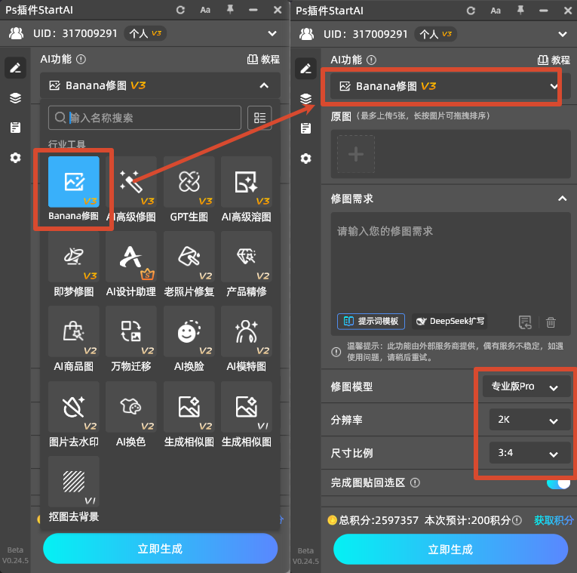Screen dimensions: 577x573
Task: Click the DeepSeek扩写 button
Action: click(450, 322)
